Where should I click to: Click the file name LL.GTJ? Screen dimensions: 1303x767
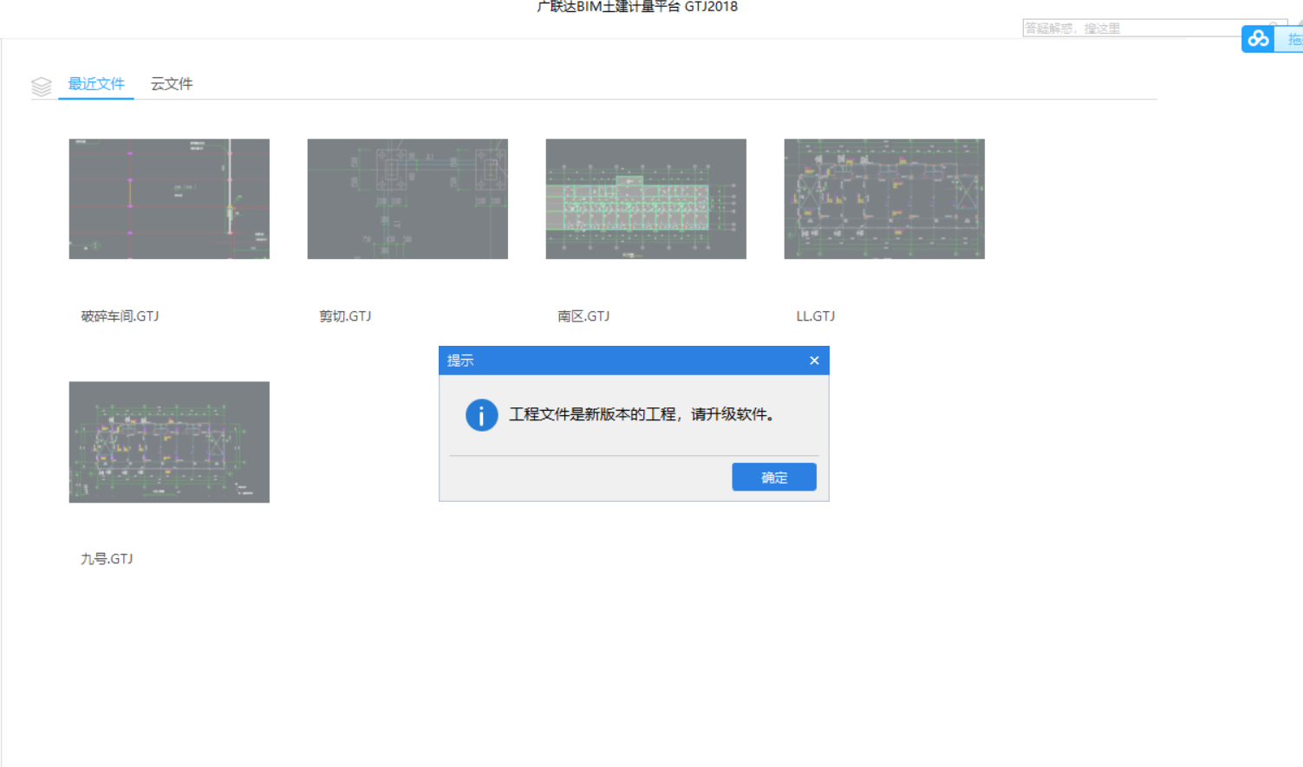click(816, 316)
